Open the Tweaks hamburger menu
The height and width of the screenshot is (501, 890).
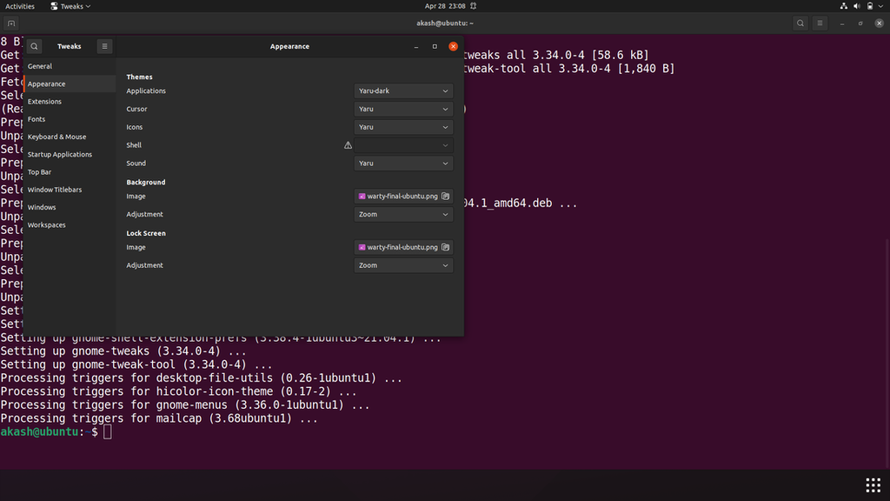coord(104,46)
